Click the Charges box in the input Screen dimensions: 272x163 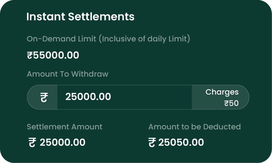(x=220, y=97)
